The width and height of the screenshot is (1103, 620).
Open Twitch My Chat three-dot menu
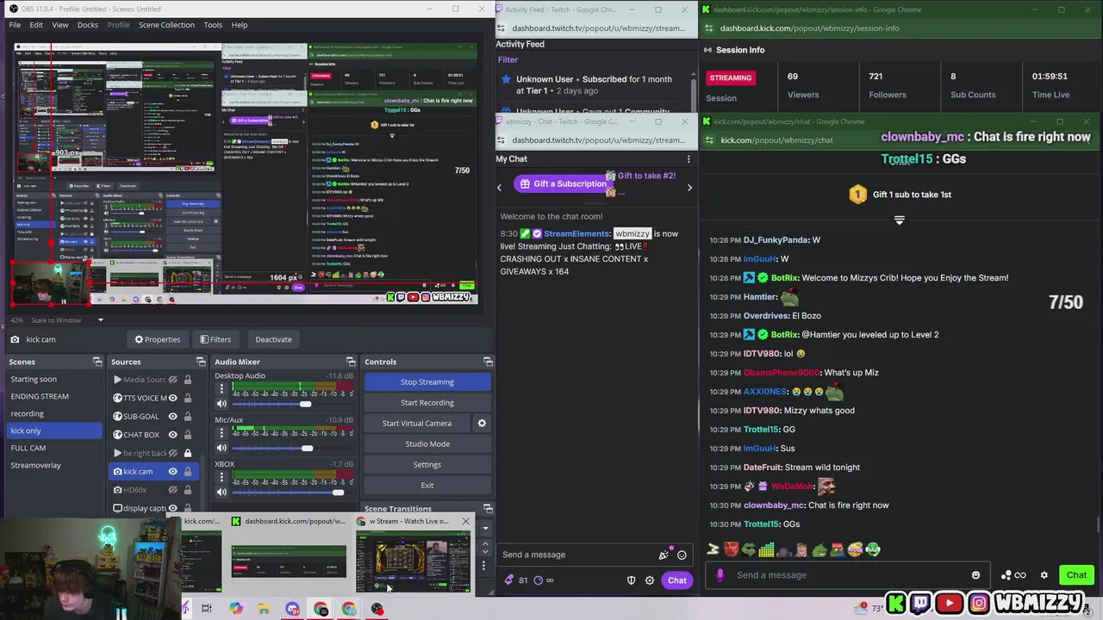coord(688,159)
